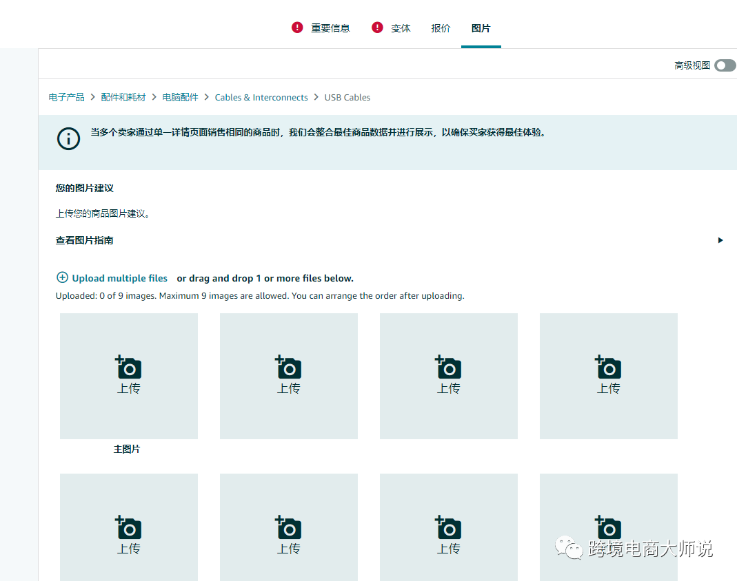The width and height of the screenshot is (737, 581).
Task: Click the upload icon in the second top-row slot
Action: coord(288,367)
